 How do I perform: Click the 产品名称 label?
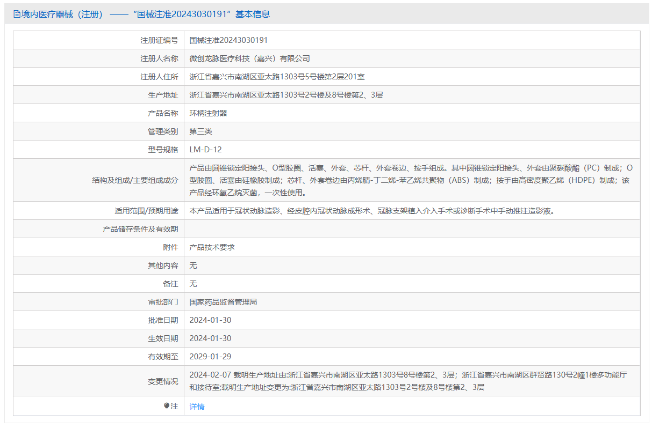coord(163,113)
